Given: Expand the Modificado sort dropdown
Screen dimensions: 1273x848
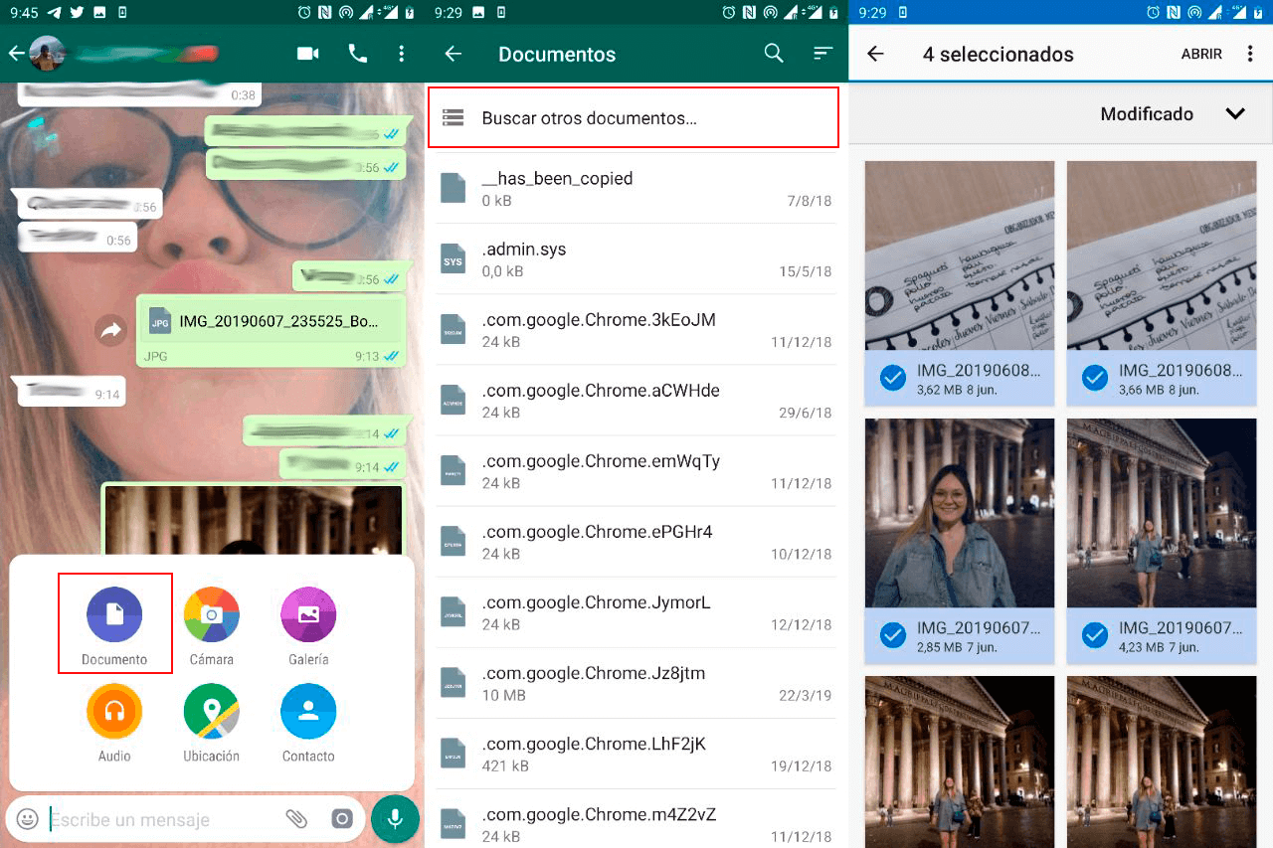Looking at the screenshot, I should 1234,113.
